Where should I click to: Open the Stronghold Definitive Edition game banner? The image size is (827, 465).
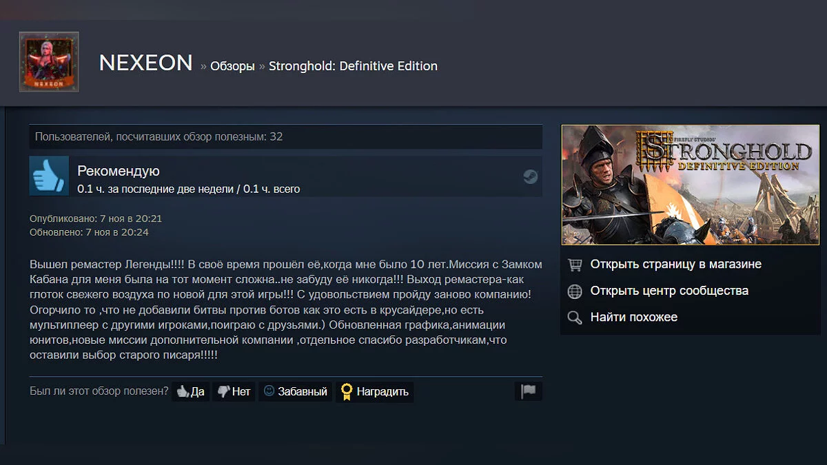click(x=691, y=185)
